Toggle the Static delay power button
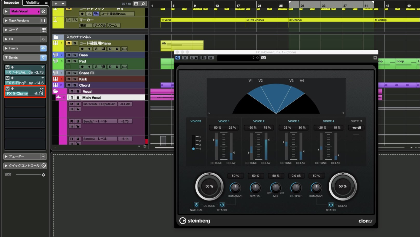Viewport: 420px width, 237px height. pyautogui.click(x=331, y=205)
